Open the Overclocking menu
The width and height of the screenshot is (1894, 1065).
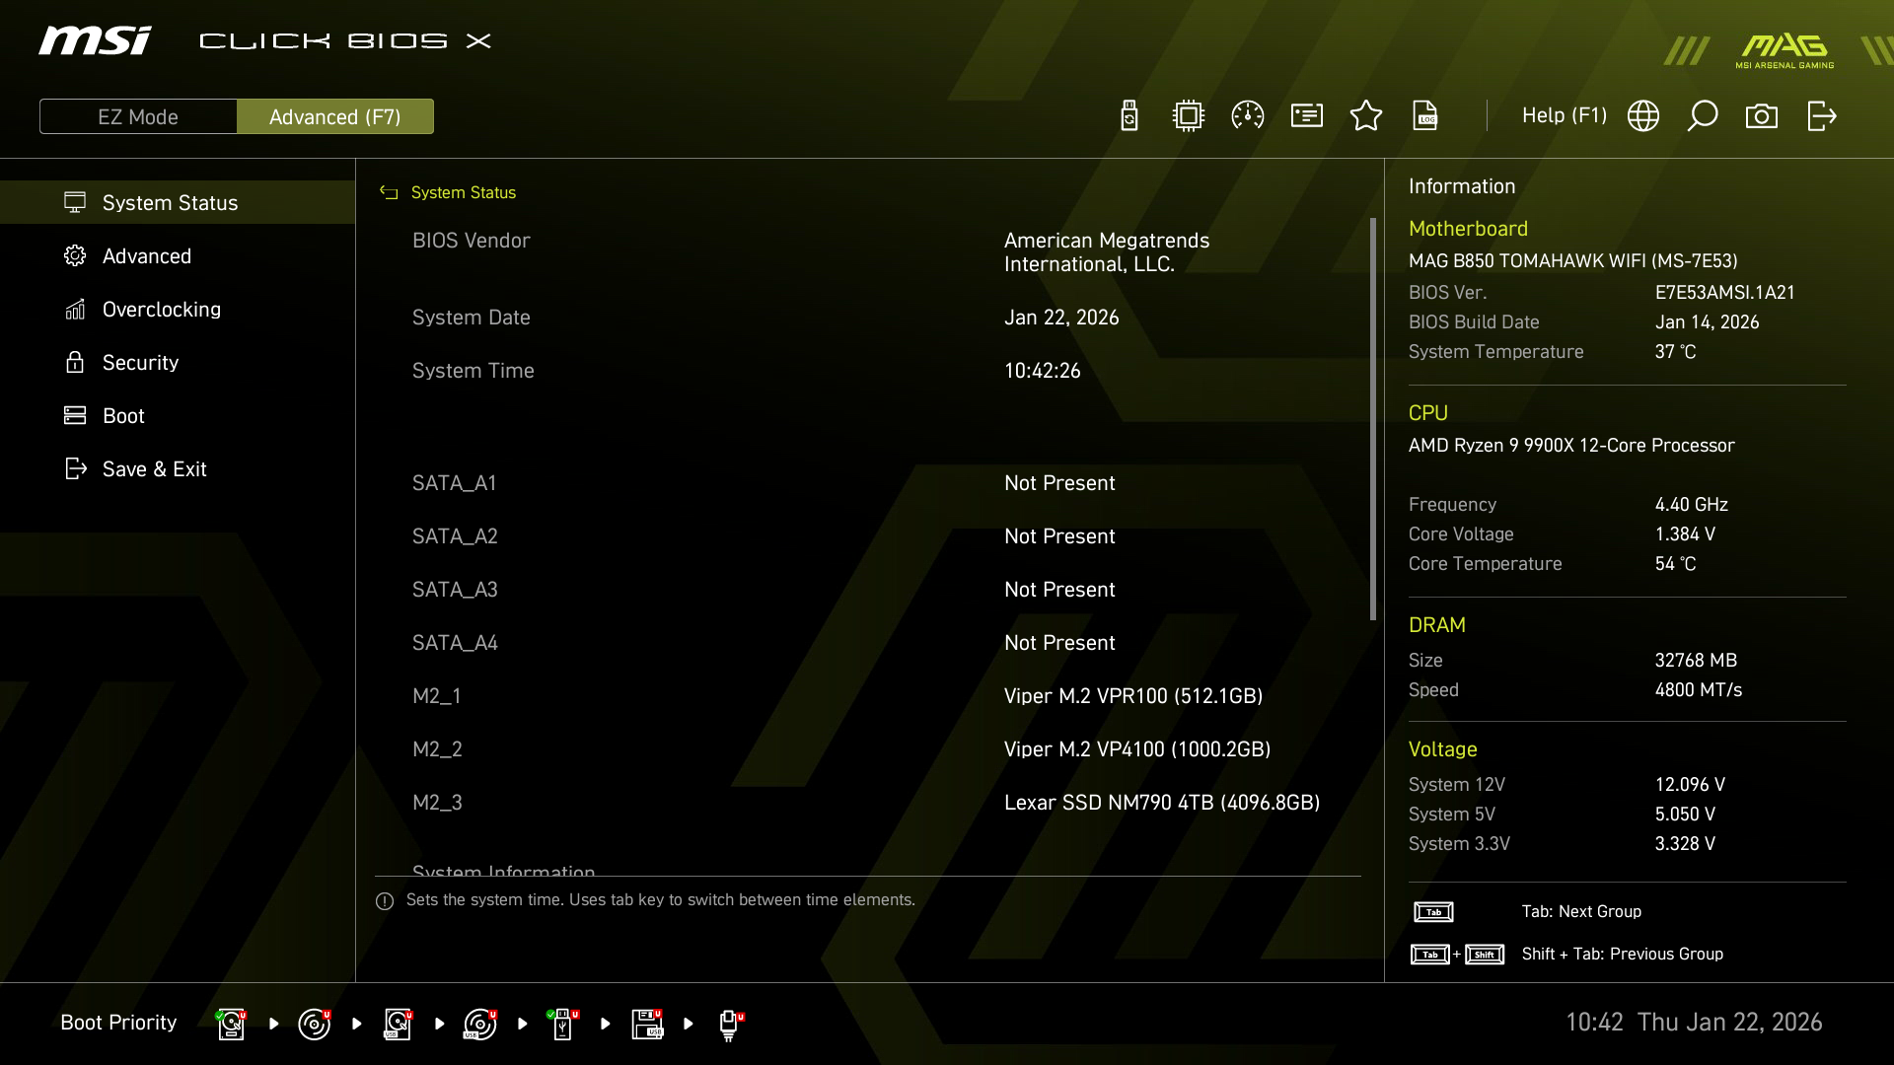(162, 310)
